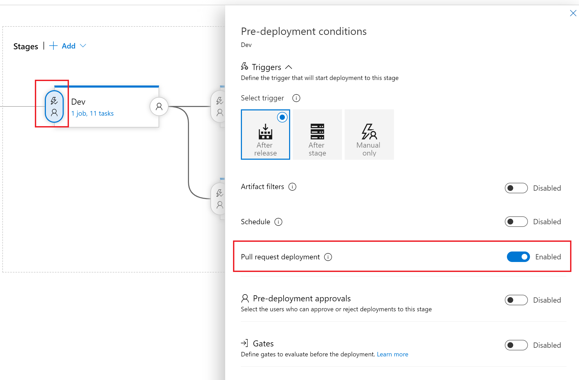Open the Add stage dropdown arrow
Image resolution: width=579 pixels, height=380 pixels.
(x=83, y=46)
